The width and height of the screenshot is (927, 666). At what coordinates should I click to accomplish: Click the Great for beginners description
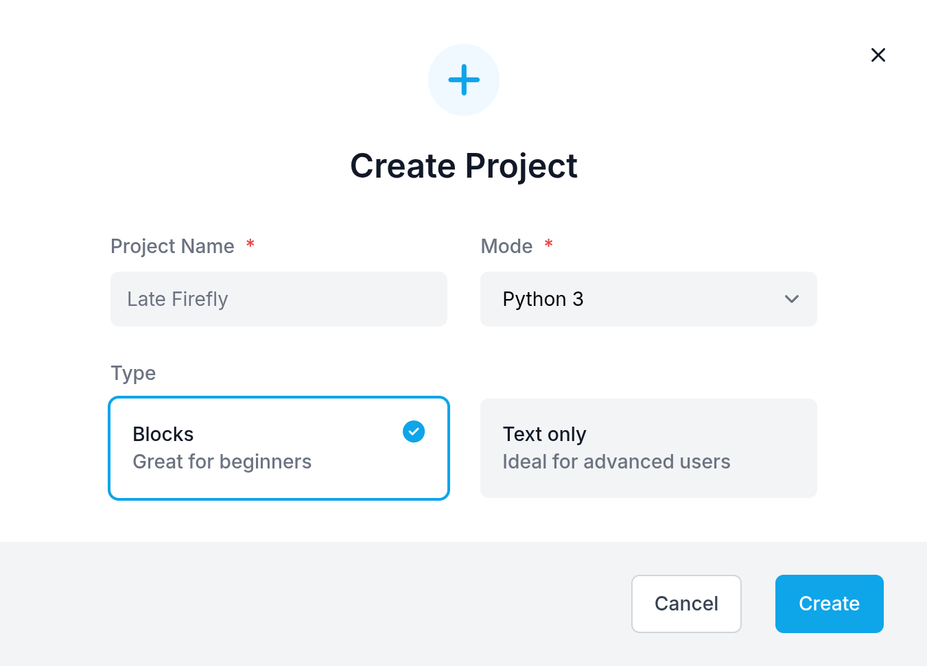point(222,462)
